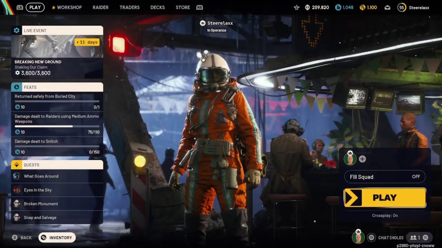Screen dimensions: 442x248
Task: Open the Broken Monument quest
Action: point(57,204)
